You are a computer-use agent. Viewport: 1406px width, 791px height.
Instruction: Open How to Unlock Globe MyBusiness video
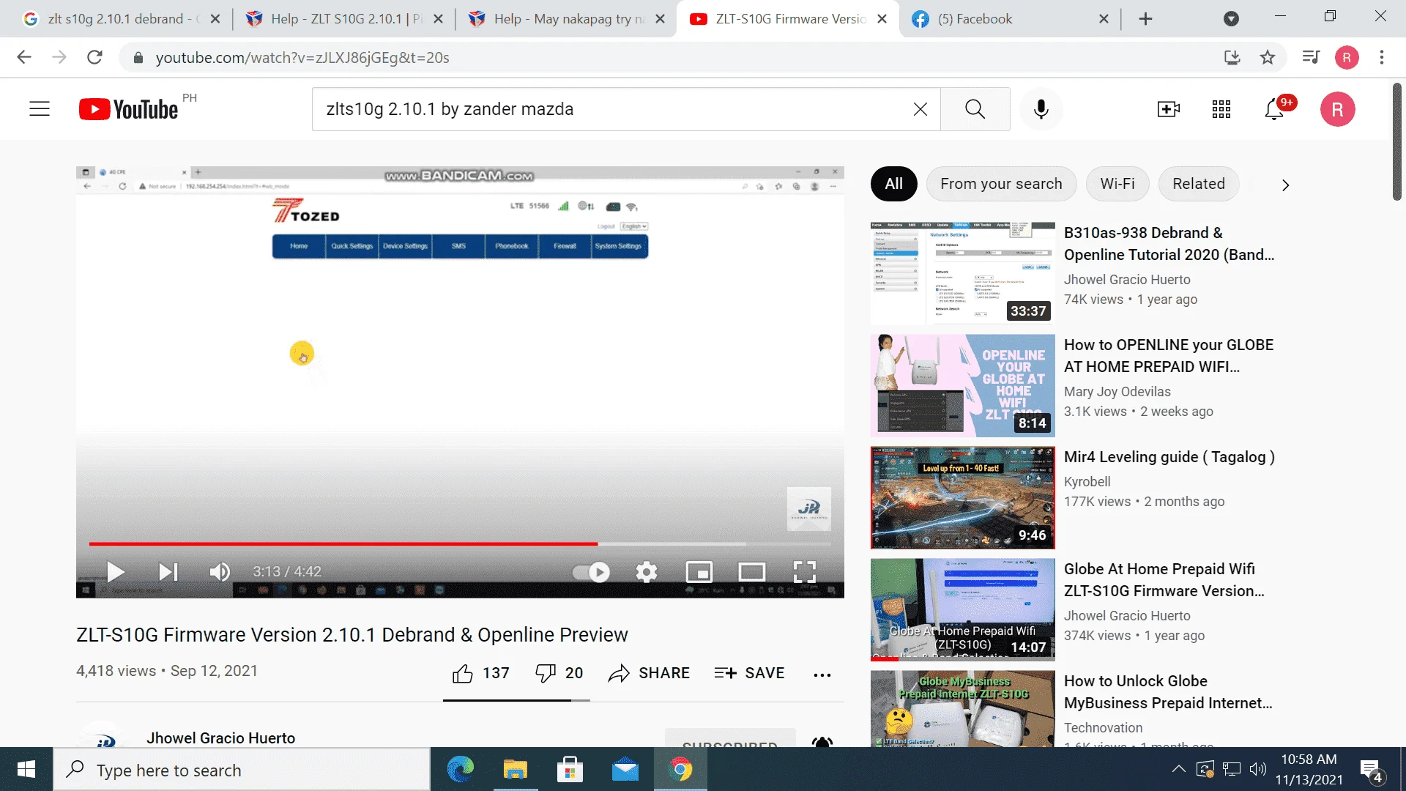coord(1168,691)
